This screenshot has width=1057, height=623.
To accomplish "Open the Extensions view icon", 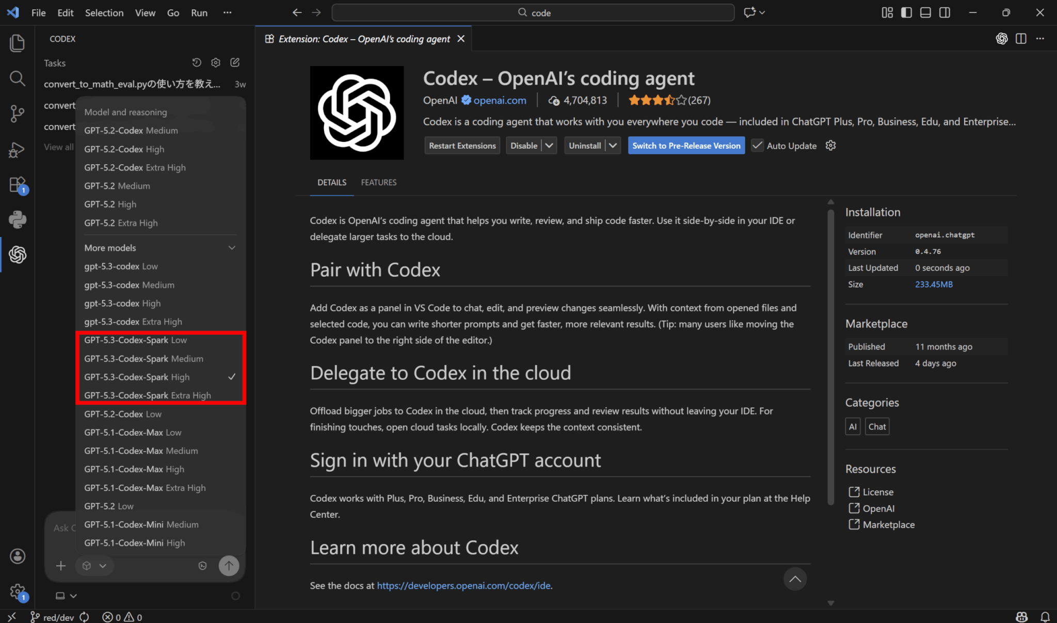I will click(17, 185).
